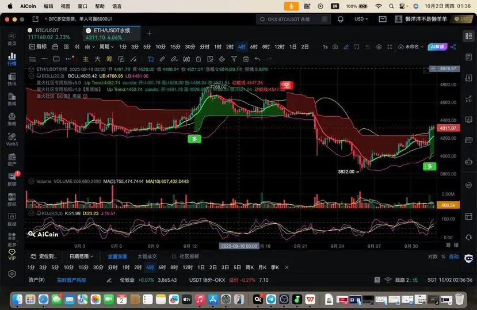
Task: Undo last drawing action
Action: tap(257, 59)
